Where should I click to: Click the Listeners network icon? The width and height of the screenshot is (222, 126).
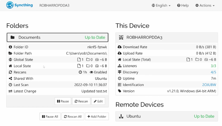[x=120, y=66]
